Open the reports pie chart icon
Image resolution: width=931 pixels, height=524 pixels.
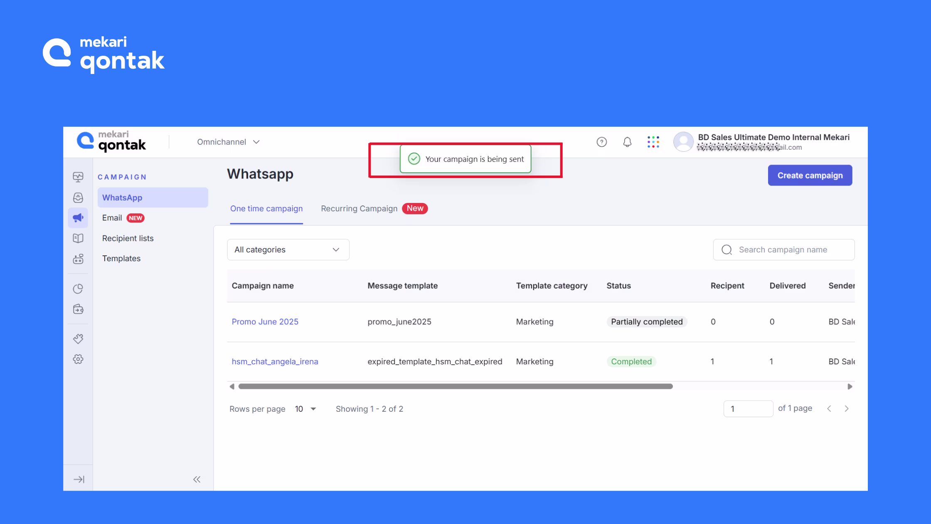coord(78,289)
